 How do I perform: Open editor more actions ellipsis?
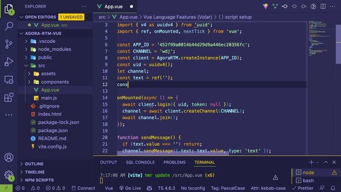click(332, 6)
